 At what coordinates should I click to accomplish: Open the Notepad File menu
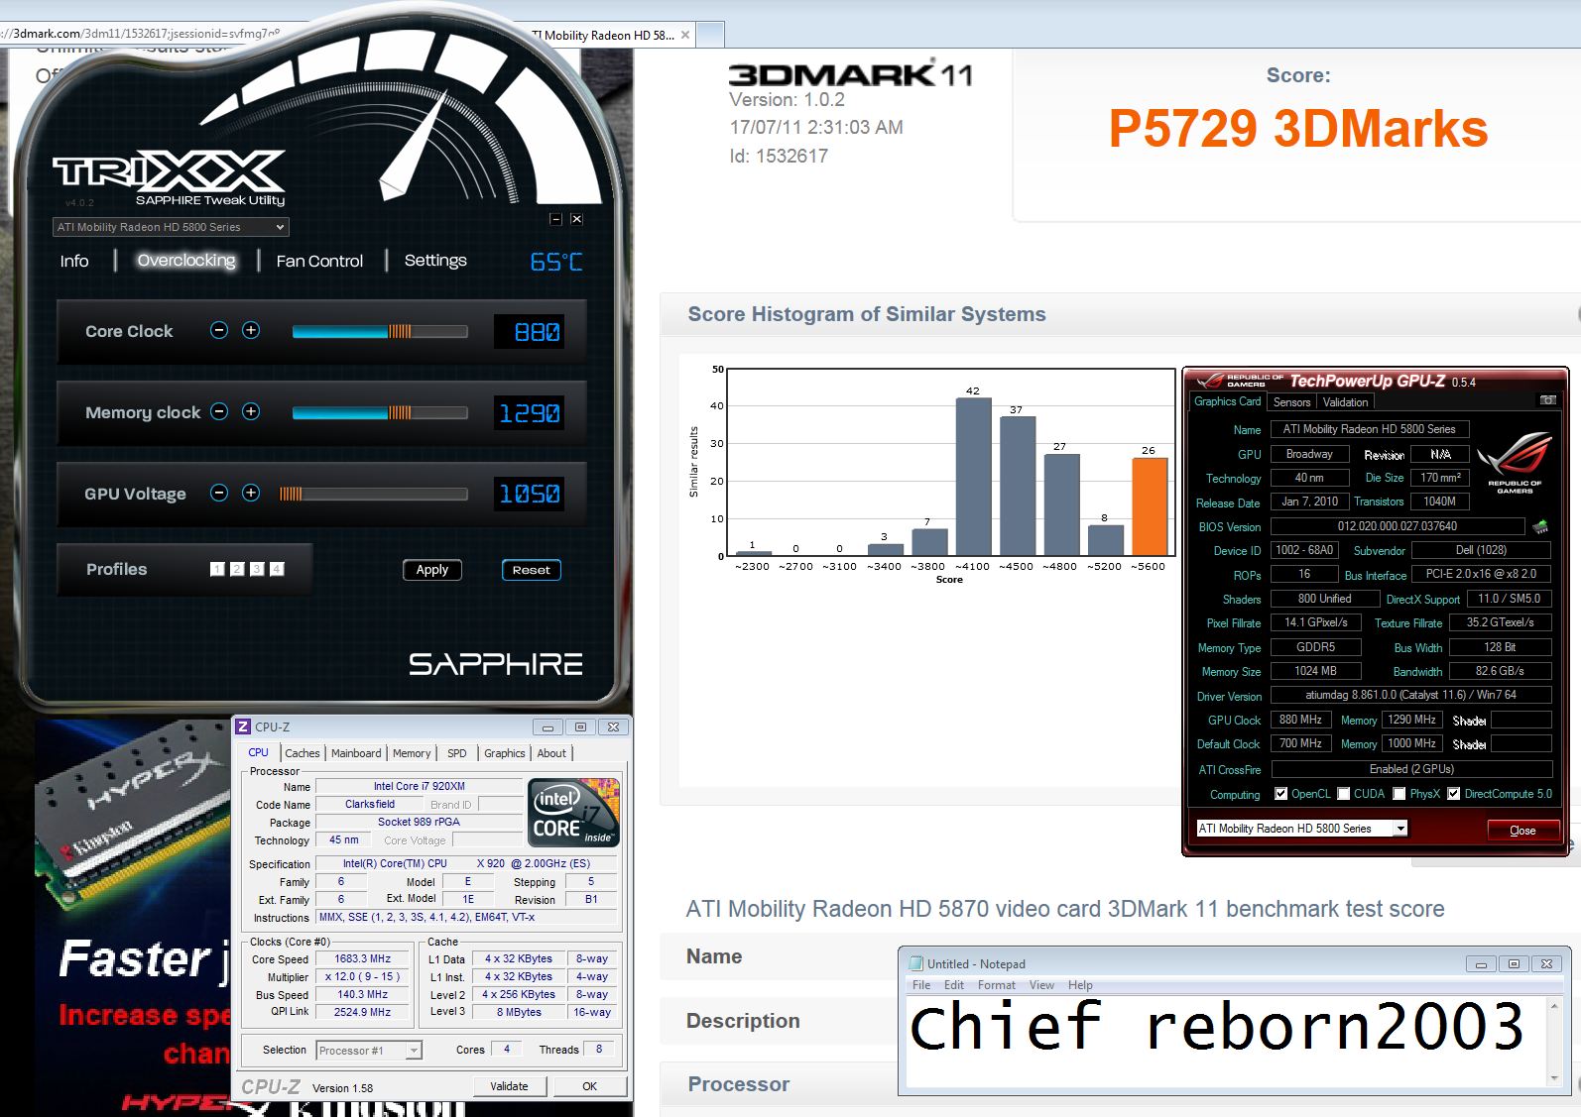click(x=921, y=985)
